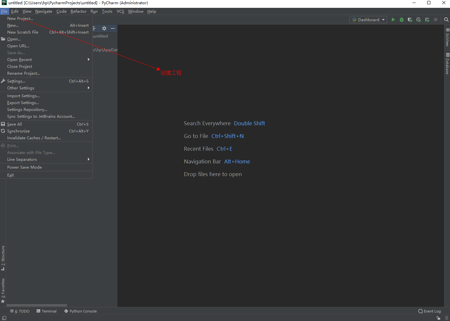Open the TODO tool window
450x321 pixels.
(x=20, y=311)
